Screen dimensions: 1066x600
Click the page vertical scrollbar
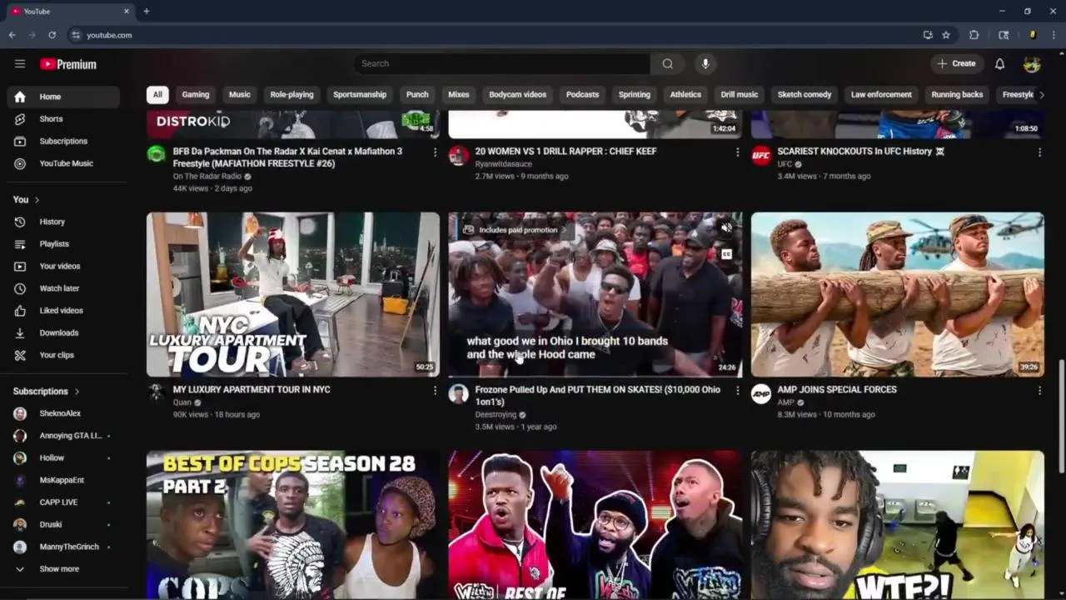point(1061,417)
